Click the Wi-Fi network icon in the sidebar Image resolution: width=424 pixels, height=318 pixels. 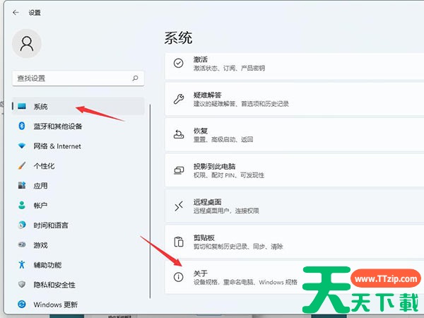22,146
